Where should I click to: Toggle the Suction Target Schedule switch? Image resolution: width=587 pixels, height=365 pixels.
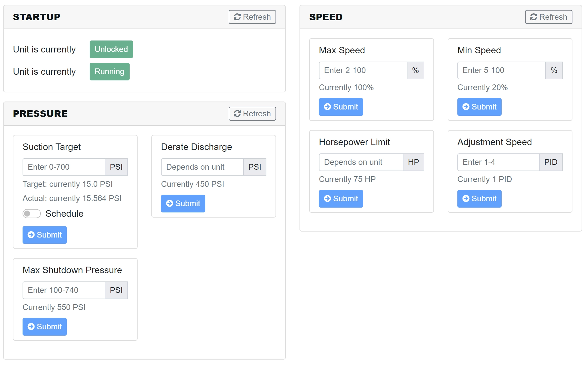tap(32, 214)
